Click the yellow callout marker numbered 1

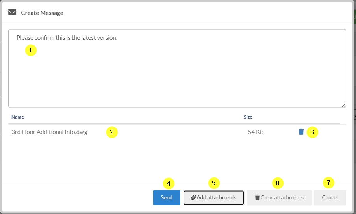(31, 50)
